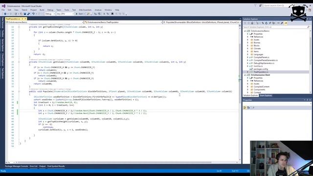Toggle auto-hide pin of Solution Explorer panel
313x176 pixels.
click(x=308, y=19)
